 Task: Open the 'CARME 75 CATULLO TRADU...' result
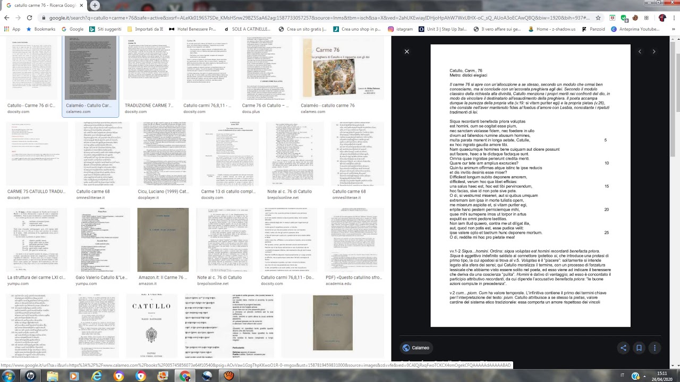tap(36, 154)
